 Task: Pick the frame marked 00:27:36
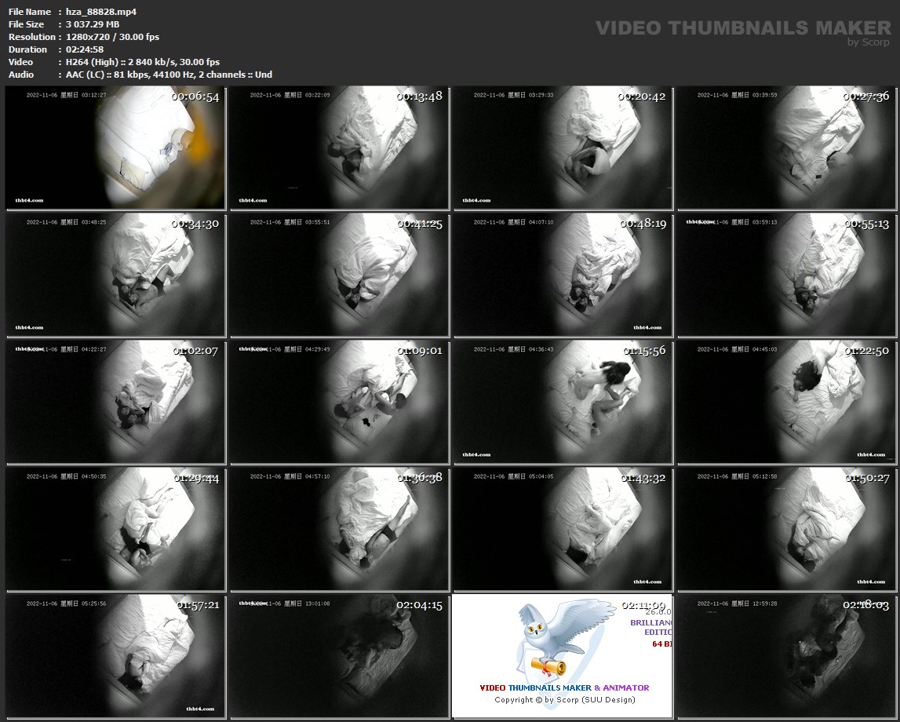pyautogui.click(x=786, y=148)
